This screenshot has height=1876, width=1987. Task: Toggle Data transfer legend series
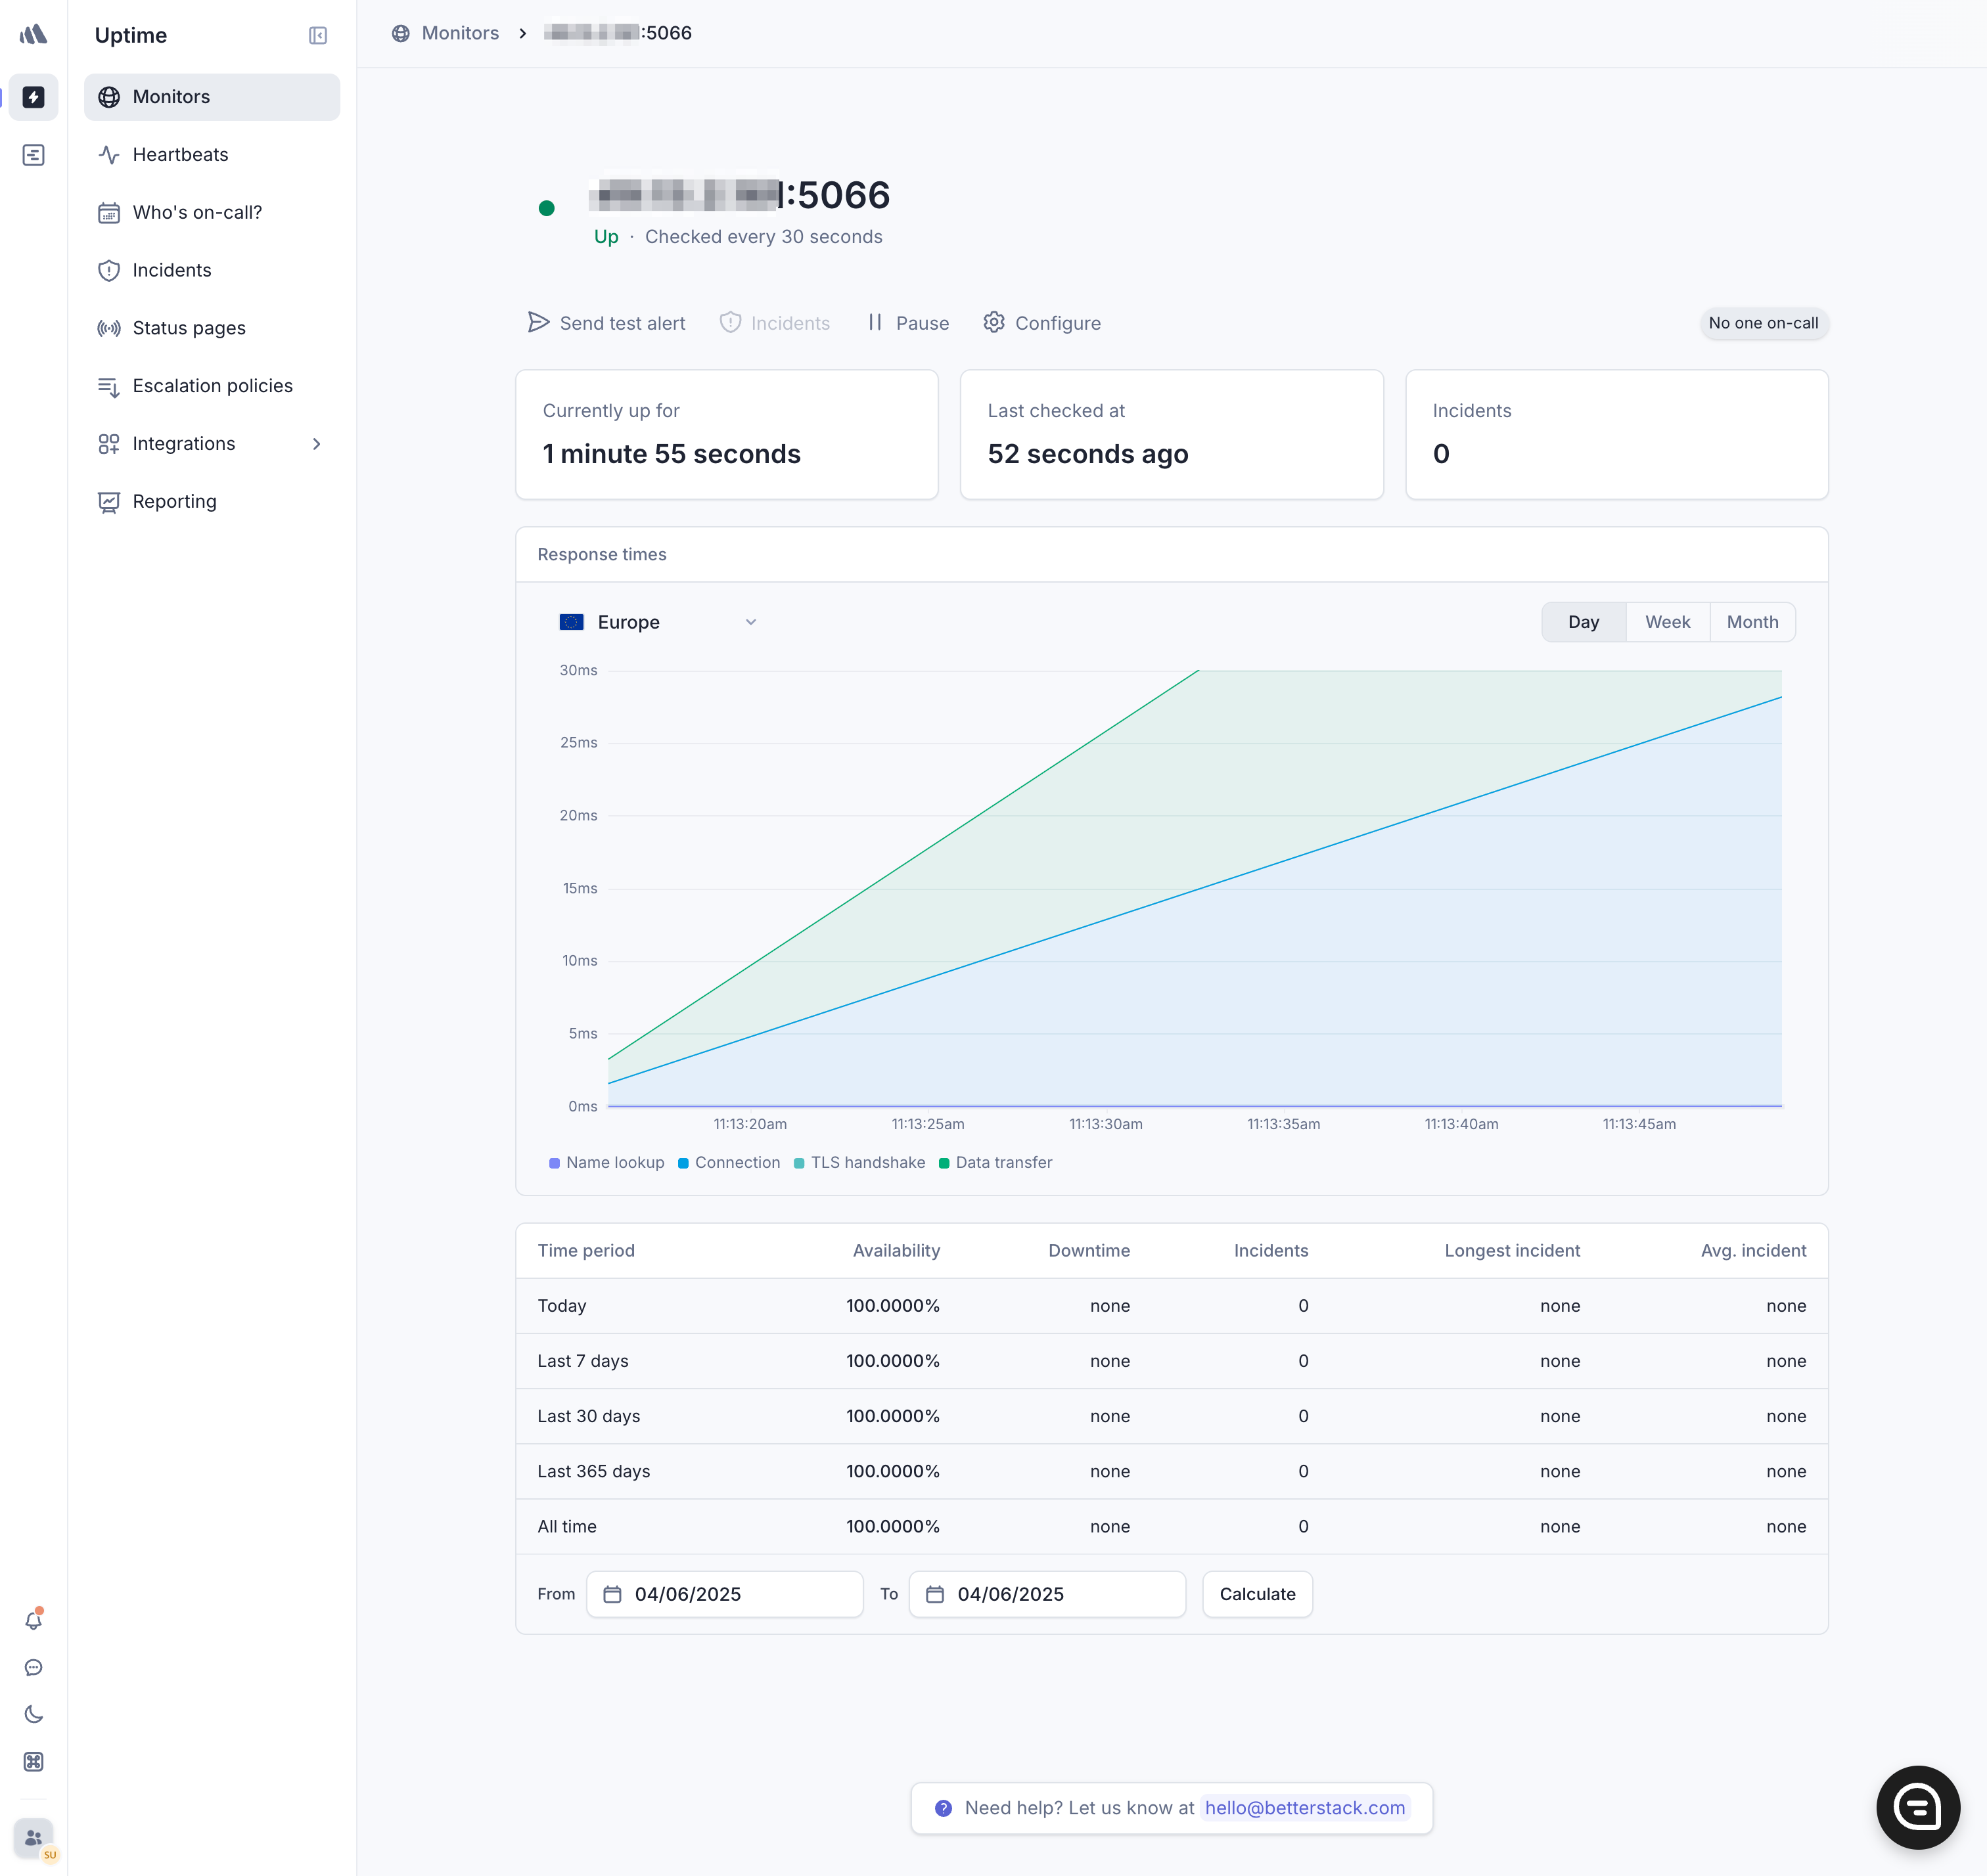tap(995, 1162)
